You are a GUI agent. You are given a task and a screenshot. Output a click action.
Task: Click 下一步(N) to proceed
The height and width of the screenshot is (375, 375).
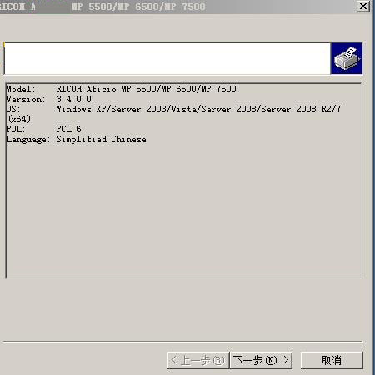pos(261,360)
